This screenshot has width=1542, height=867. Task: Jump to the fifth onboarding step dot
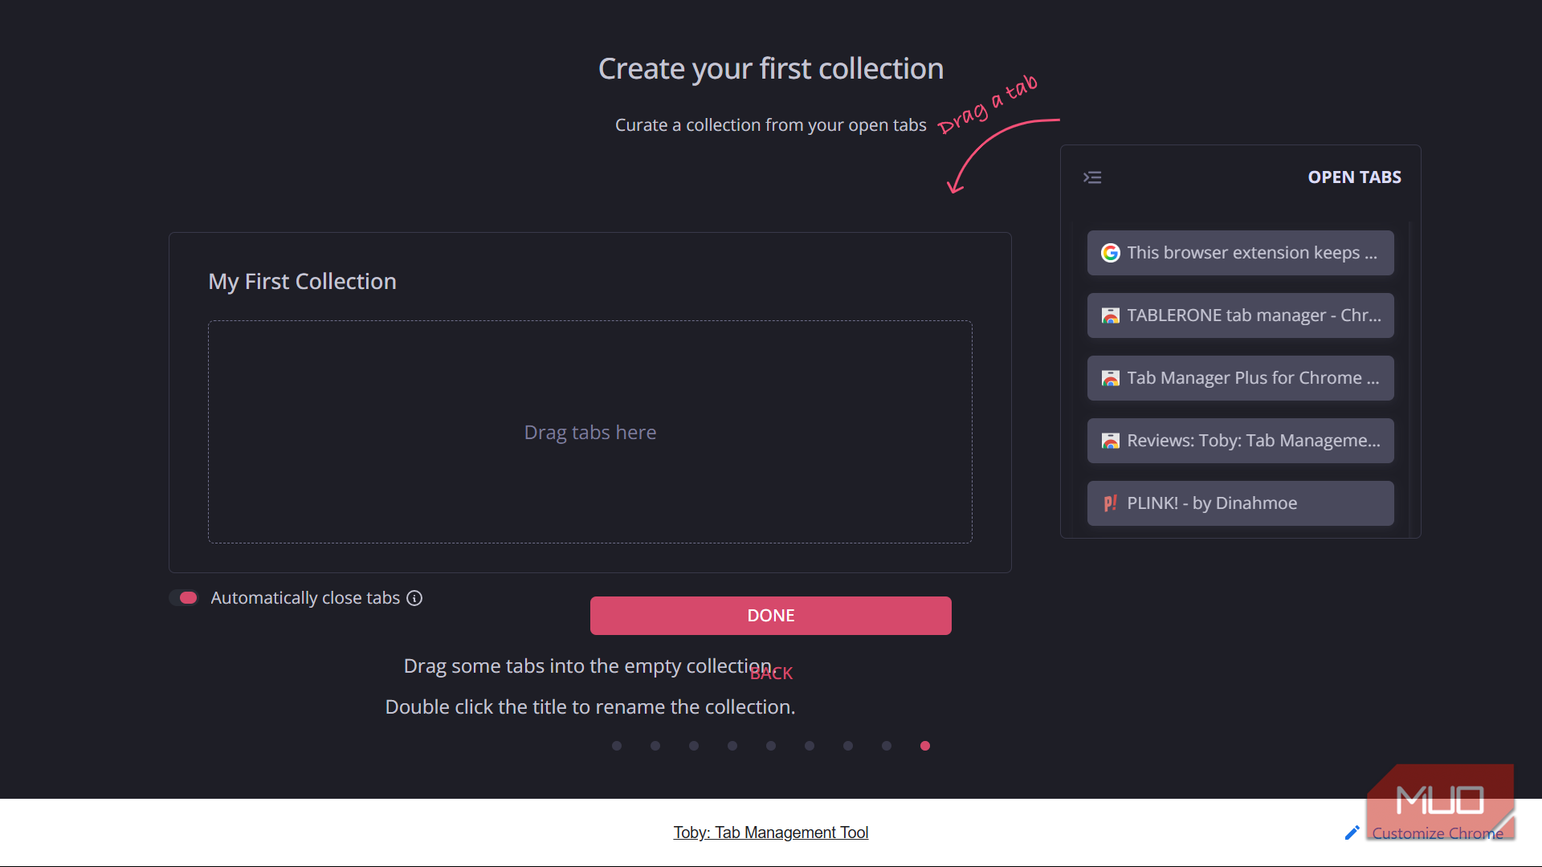(771, 746)
